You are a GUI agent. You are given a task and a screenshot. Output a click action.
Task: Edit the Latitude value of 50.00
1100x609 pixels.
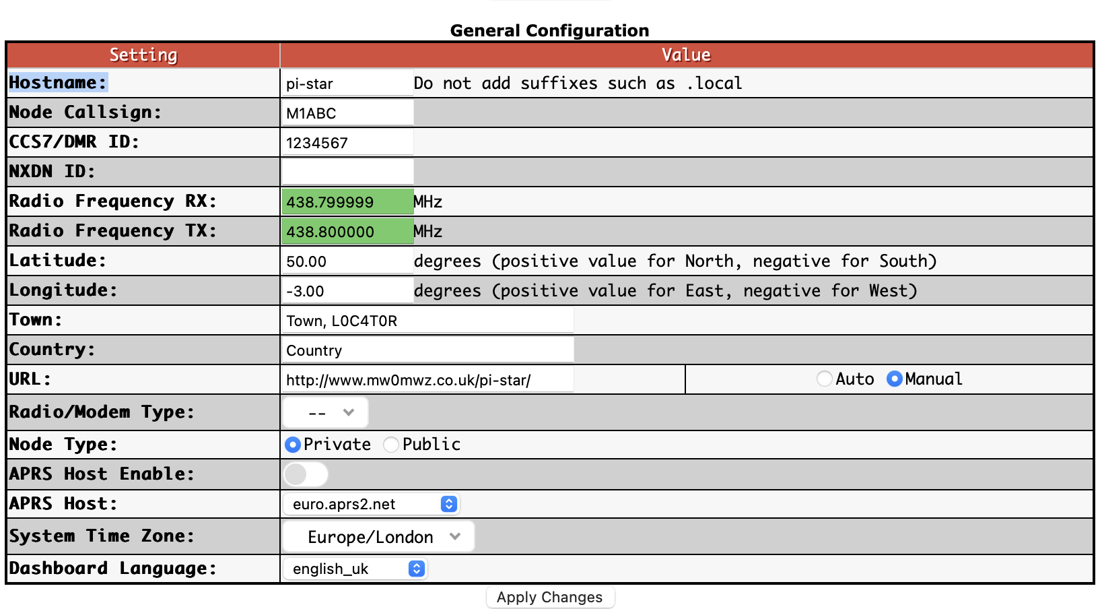pyautogui.click(x=347, y=261)
